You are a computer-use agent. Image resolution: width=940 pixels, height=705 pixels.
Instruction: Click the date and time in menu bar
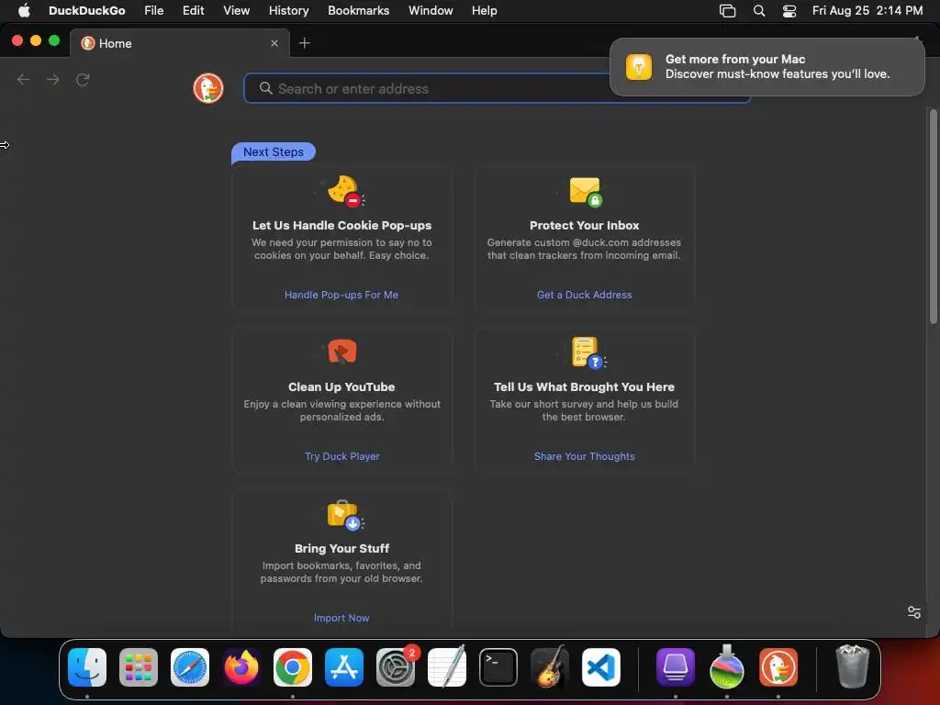click(867, 10)
